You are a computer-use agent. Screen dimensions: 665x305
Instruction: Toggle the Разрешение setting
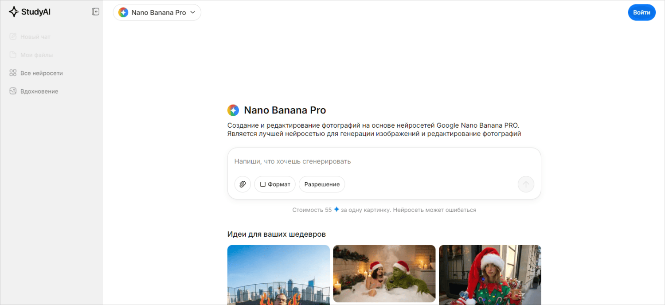coord(321,184)
